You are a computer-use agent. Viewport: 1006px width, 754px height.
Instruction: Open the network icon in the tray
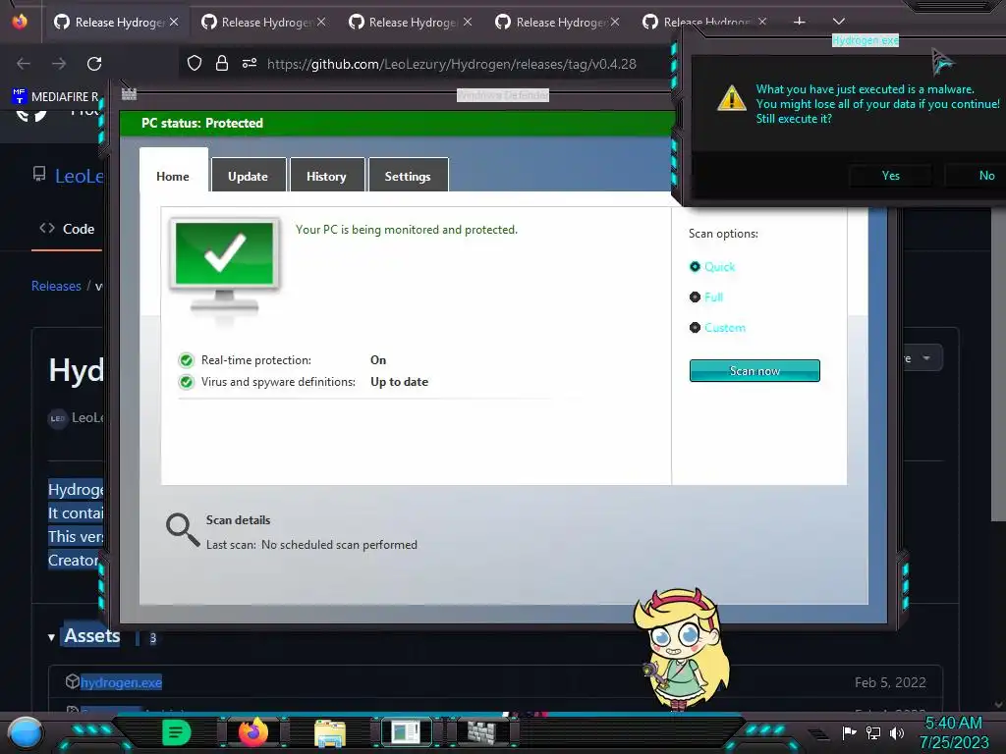coord(873,732)
